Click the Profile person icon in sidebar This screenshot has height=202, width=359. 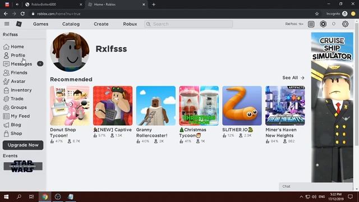6,56
